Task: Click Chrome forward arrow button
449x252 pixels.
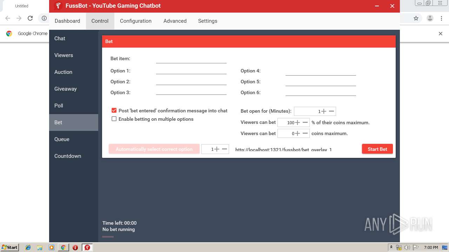Action: click(19, 18)
